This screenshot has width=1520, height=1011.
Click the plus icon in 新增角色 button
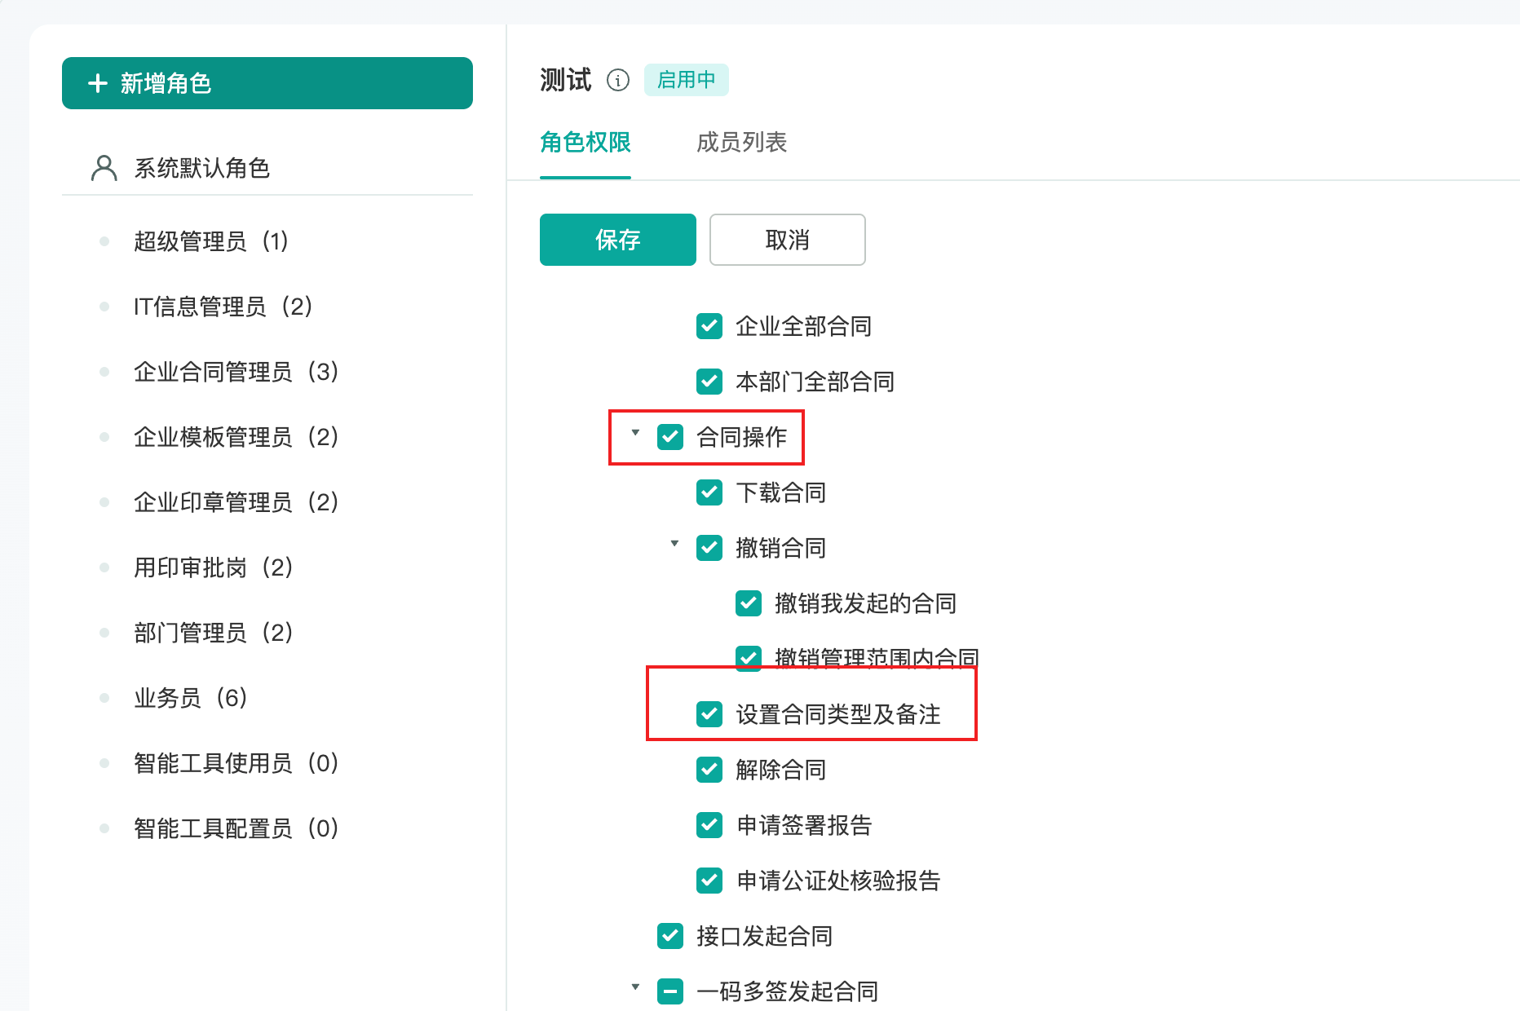(x=98, y=83)
